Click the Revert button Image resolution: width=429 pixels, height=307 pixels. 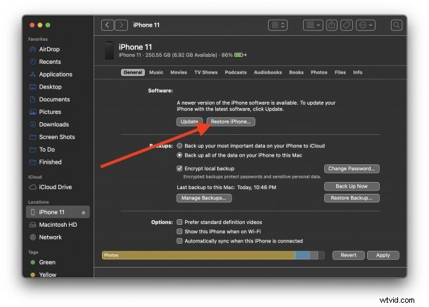(x=348, y=255)
